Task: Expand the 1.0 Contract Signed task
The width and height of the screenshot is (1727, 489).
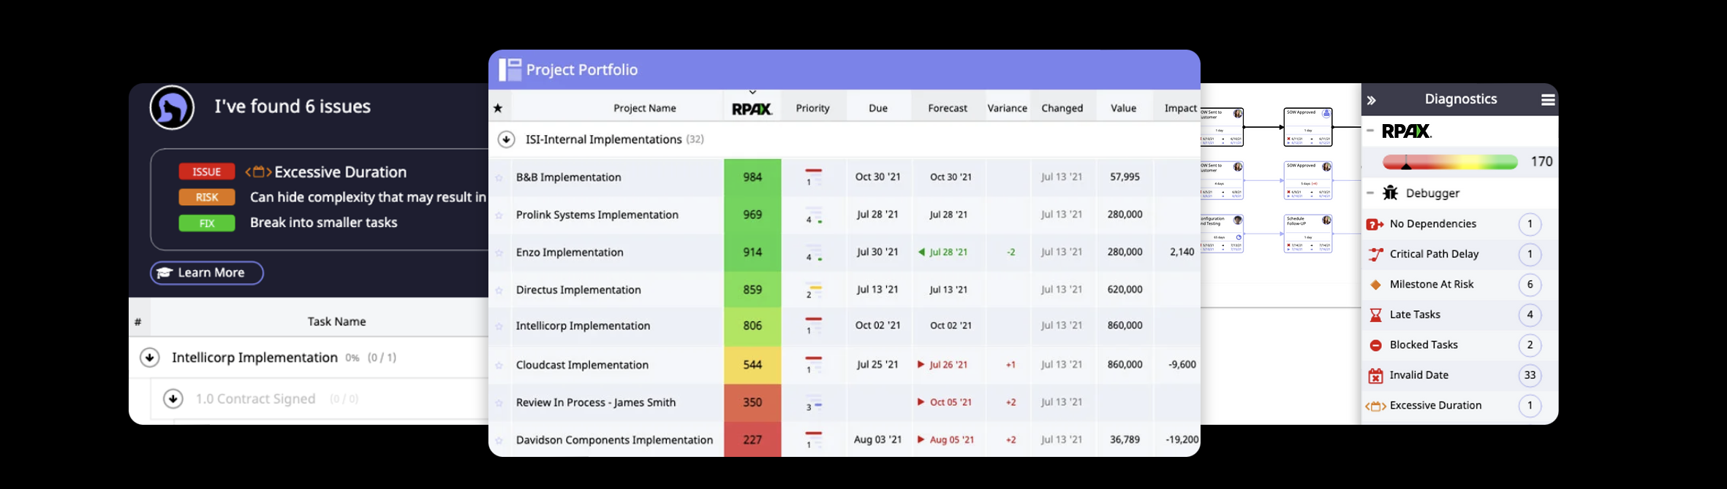Action: pyautogui.click(x=173, y=398)
